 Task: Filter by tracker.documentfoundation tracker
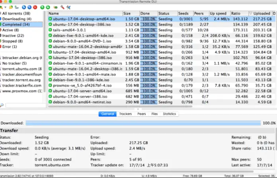point(21,75)
